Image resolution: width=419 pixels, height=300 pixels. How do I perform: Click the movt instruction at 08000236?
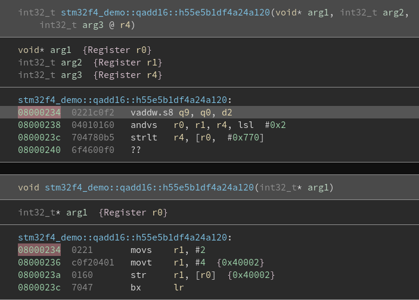[141, 262]
